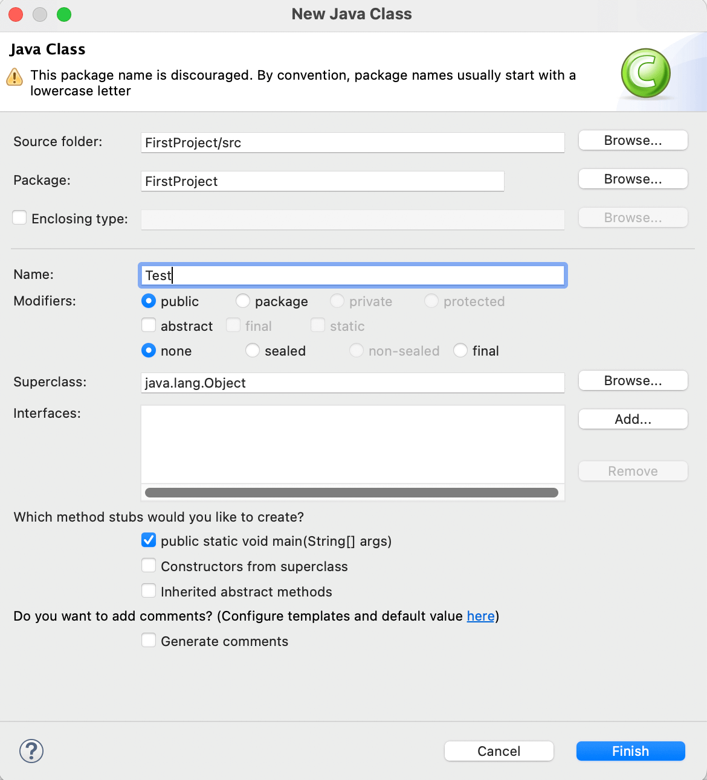Choose the sealed radio option

pos(253,350)
